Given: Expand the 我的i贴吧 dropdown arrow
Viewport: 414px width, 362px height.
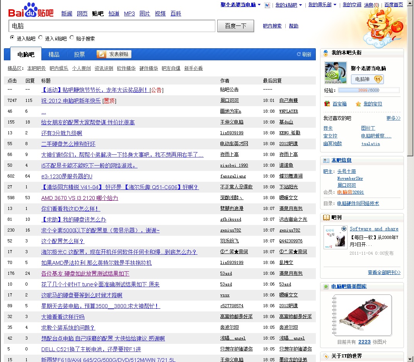Looking at the screenshot, I should (300, 5).
